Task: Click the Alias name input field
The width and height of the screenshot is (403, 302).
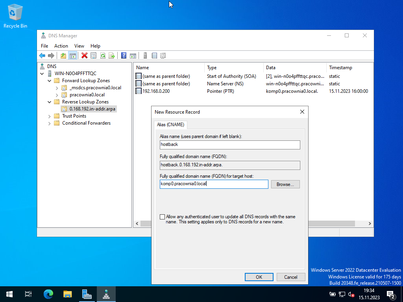Action: click(x=230, y=145)
